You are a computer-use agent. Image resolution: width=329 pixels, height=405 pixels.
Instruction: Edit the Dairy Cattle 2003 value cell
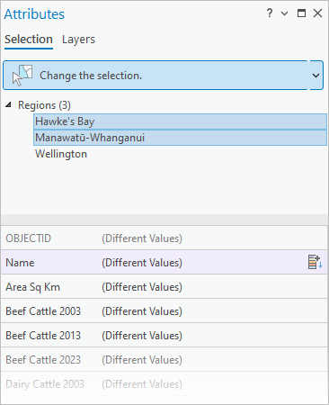142,384
